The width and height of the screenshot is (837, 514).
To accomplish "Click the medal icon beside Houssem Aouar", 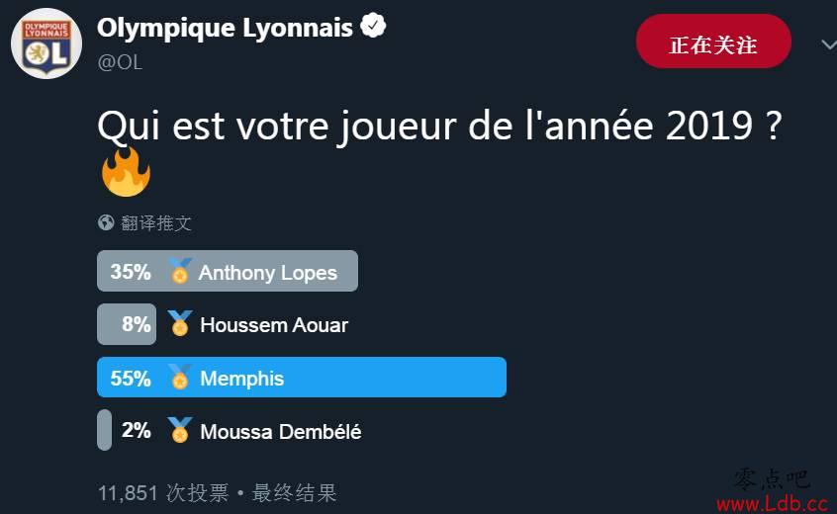I will click(x=179, y=323).
